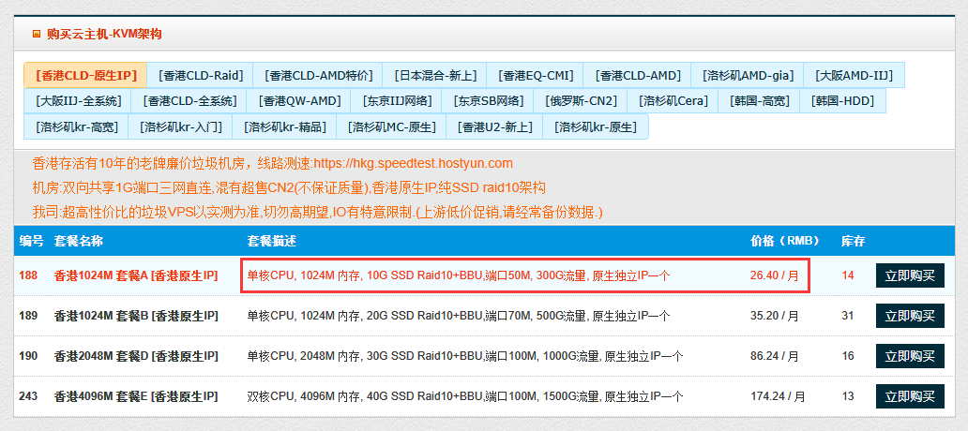Select the 香港CLD-原生IP tab
968x431 pixels.
tap(85, 75)
